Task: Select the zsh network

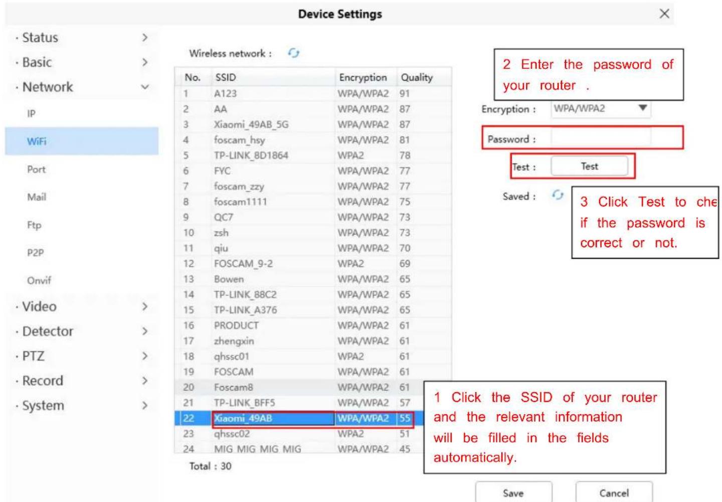Action: pyautogui.click(x=313, y=233)
